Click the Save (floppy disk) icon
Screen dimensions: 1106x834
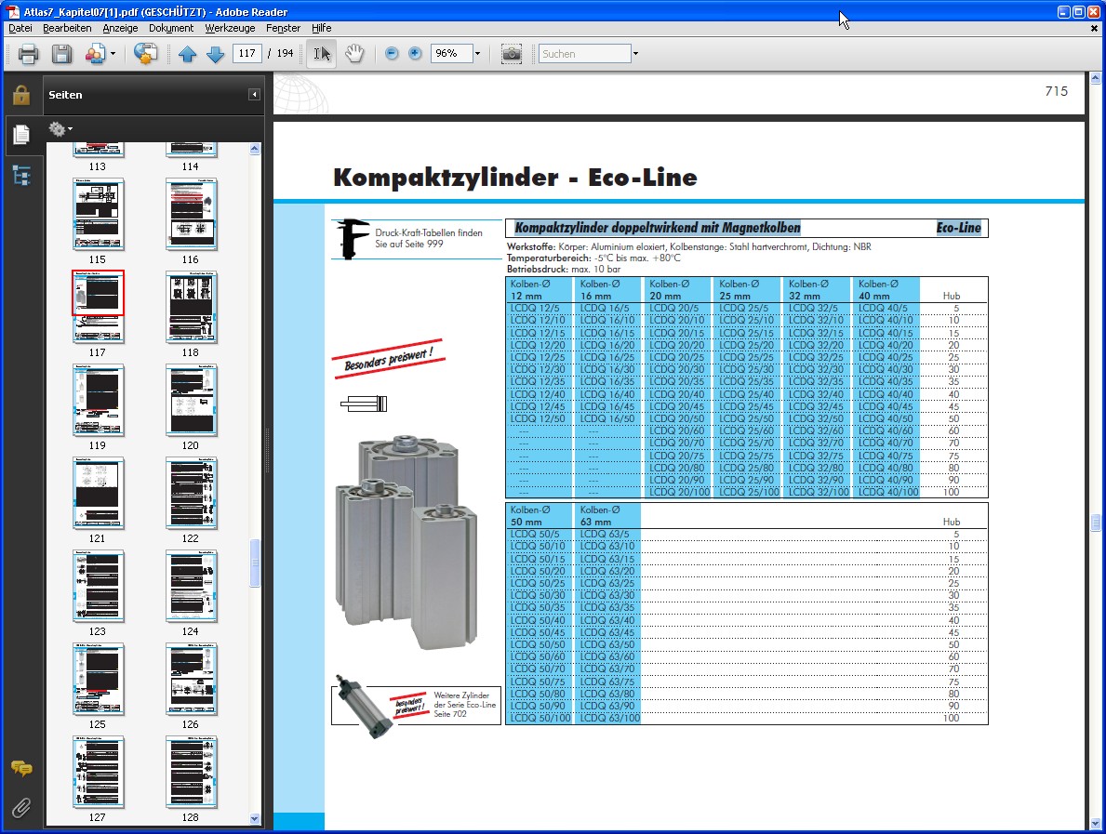[62, 54]
